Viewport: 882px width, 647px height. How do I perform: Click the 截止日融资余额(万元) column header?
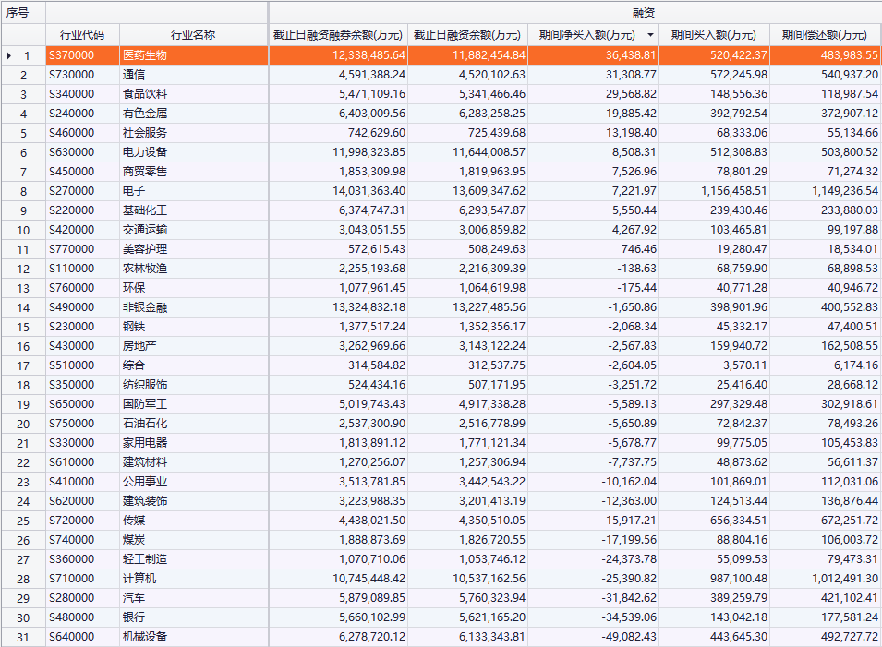pos(466,35)
